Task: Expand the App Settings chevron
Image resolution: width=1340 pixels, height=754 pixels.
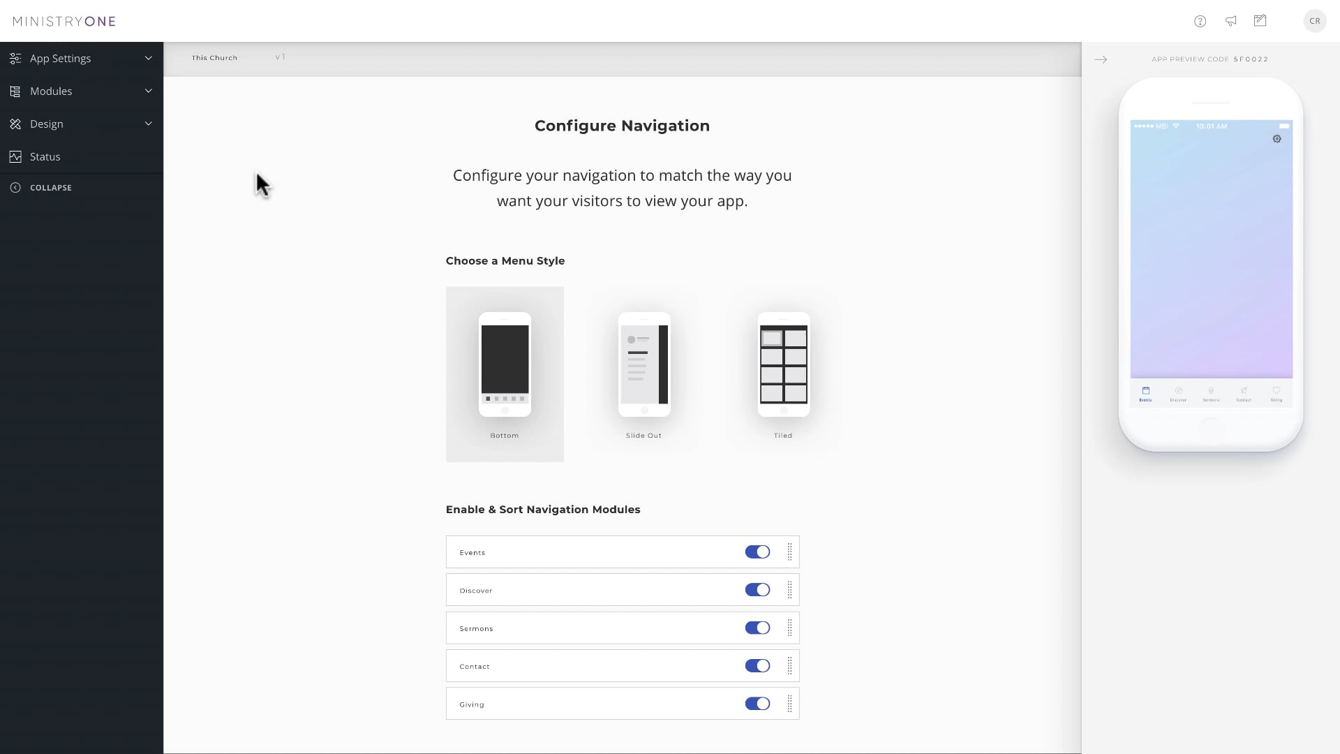Action: tap(148, 58)
